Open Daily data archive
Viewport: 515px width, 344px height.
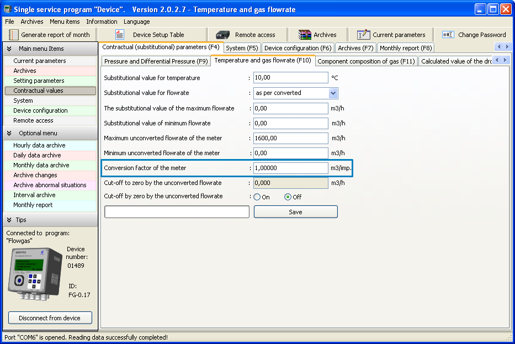[x=50, y=155]
